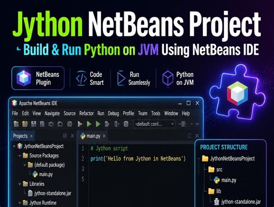Image resolution: width=274 pixels, height=207 pixels.
Task: Click the NetBeans Plugin cube icon
Action: (x=24, y=78)
